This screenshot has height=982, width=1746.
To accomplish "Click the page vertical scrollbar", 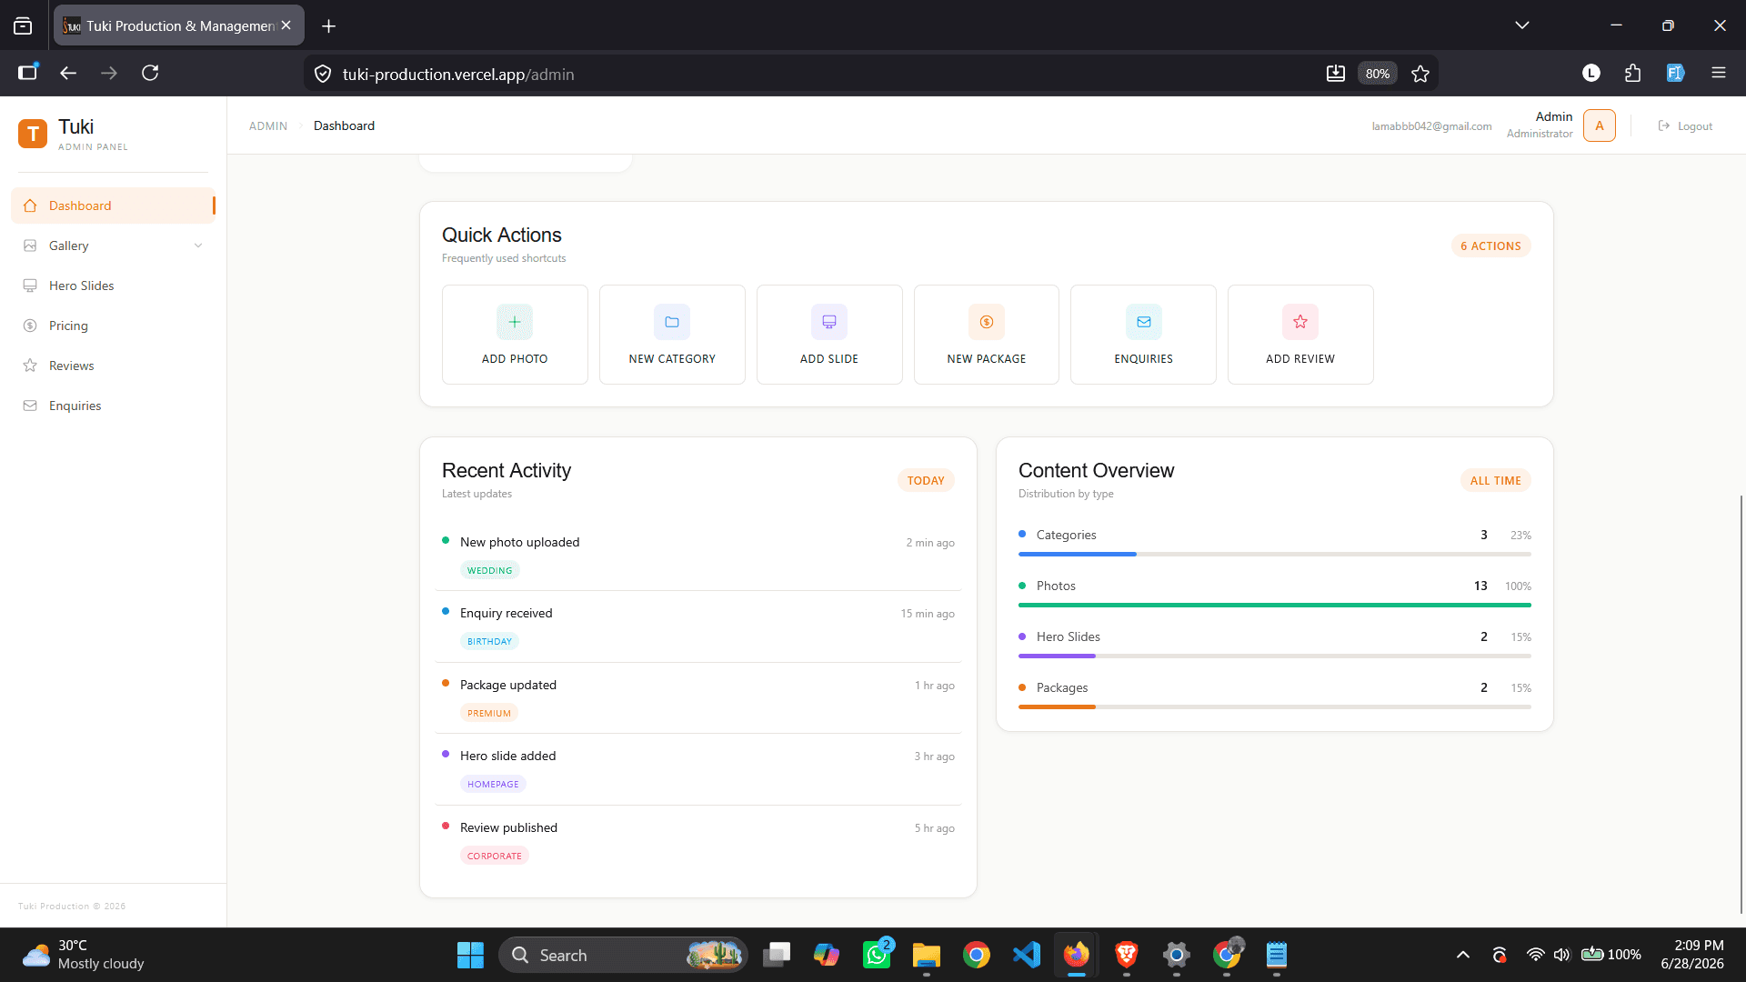I will tap(1741, 705).
